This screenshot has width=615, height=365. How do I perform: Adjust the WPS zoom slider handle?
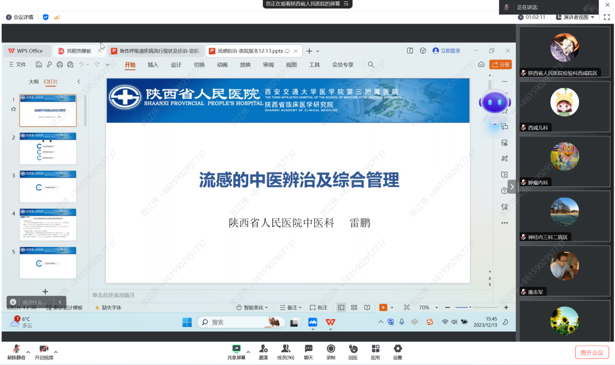(470, 307)
